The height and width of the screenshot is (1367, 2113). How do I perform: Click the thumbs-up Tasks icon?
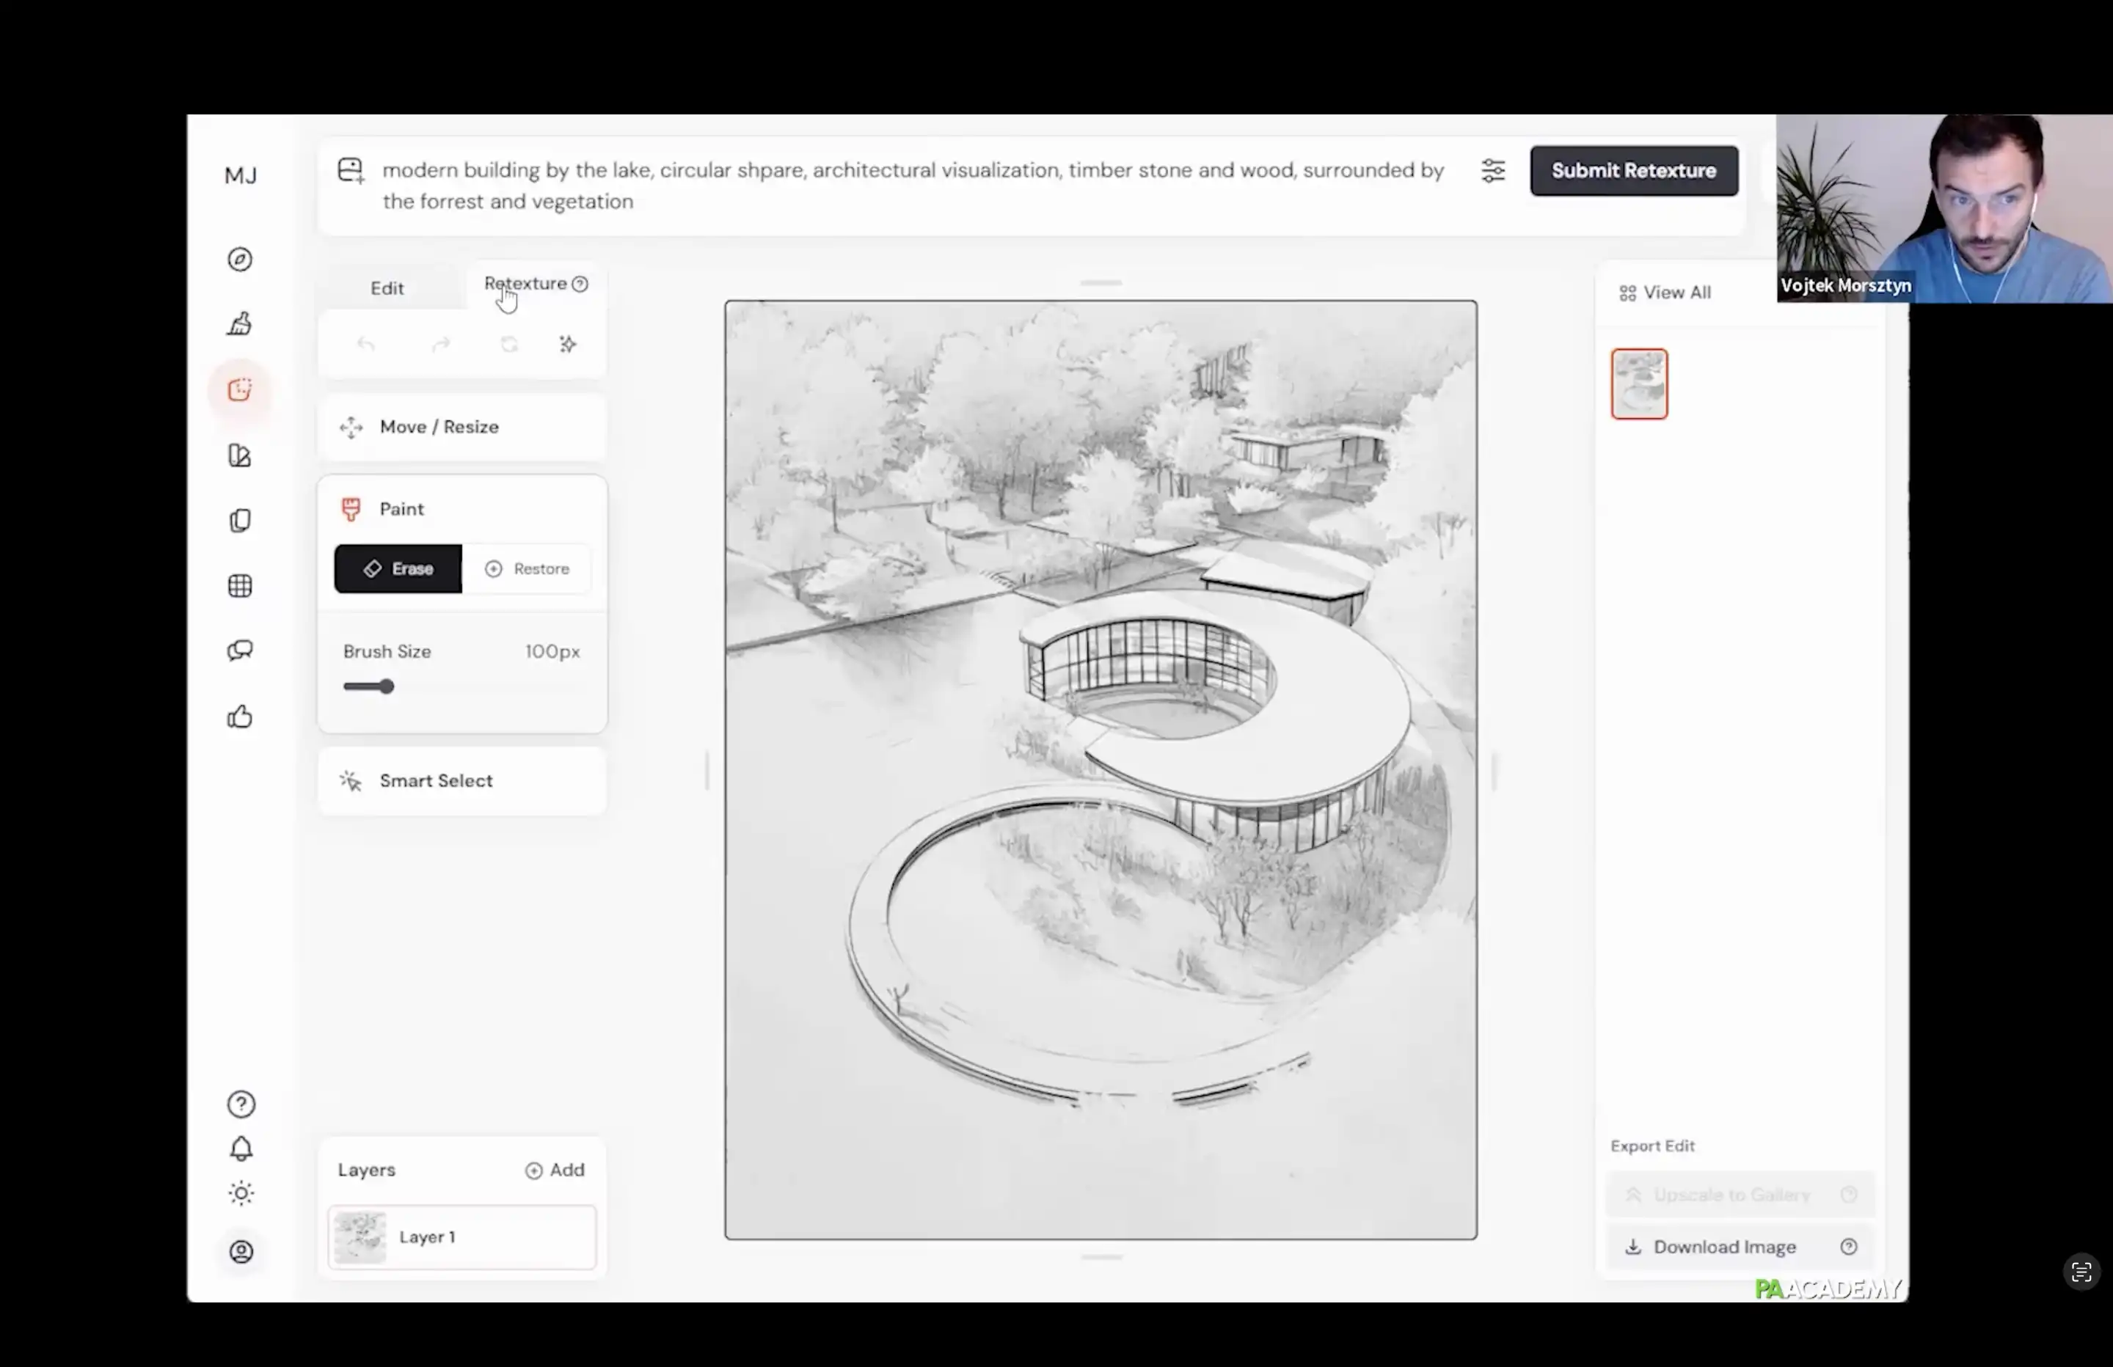point(240,717)
